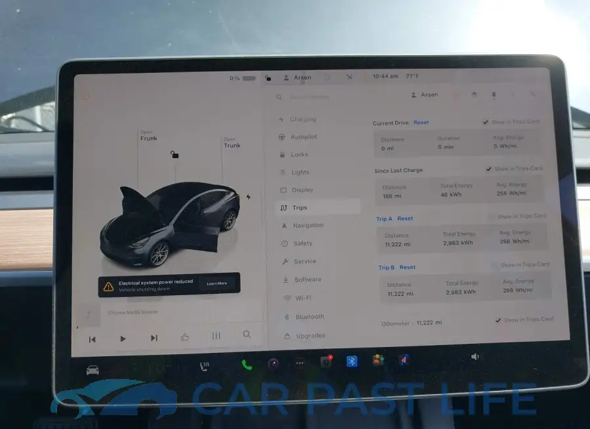This screenshot has height=429, width=590.
Task: Enable Show in Trips Card for Trip B
Action: coord(521,265)
